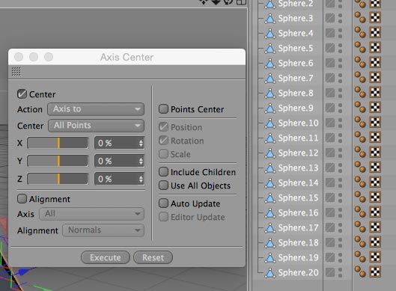Open the Action dropdown showing Axis to
The image size is (396, 291).
pyautogui.click(x=96, y=109)
